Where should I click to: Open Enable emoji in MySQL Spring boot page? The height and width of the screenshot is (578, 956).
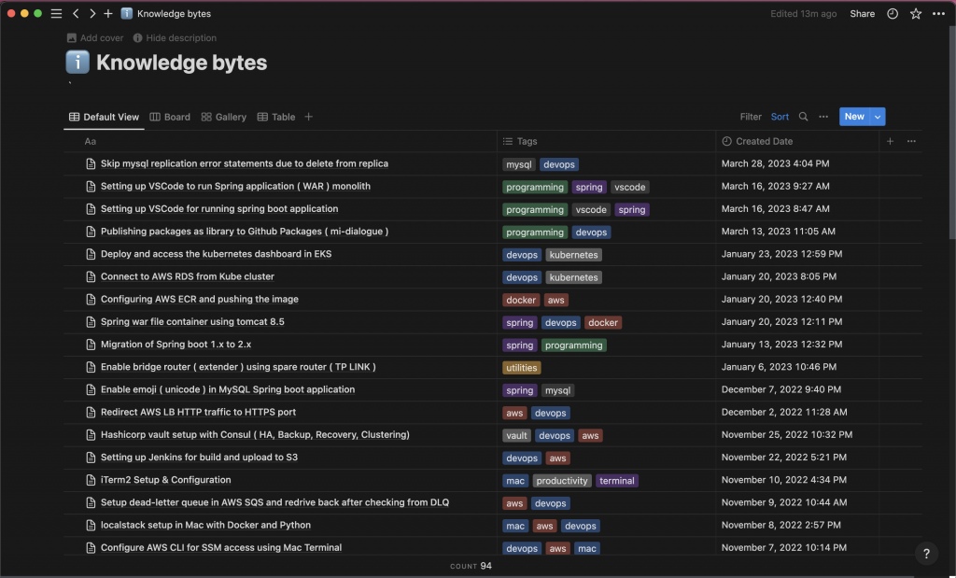pos(228,389)
